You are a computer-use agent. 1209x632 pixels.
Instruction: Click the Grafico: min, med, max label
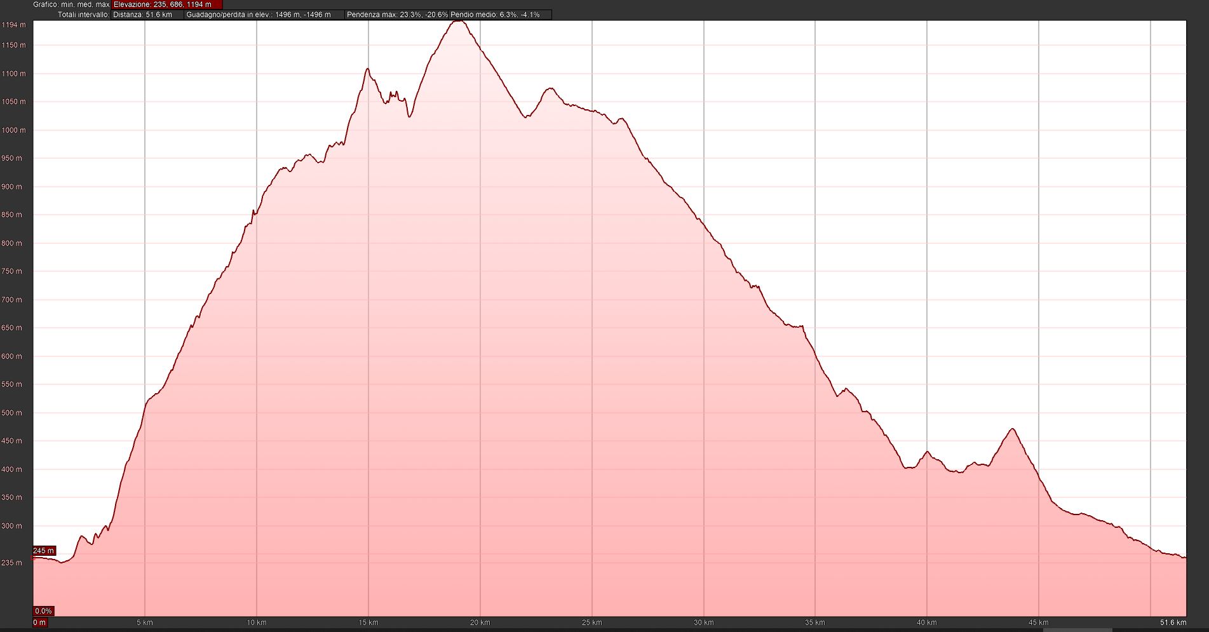click(71, 4)
